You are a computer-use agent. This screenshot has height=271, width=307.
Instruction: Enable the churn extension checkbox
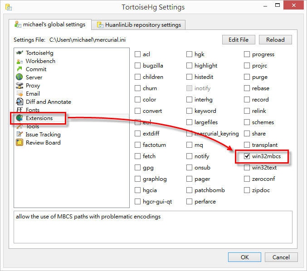(138, 88)
